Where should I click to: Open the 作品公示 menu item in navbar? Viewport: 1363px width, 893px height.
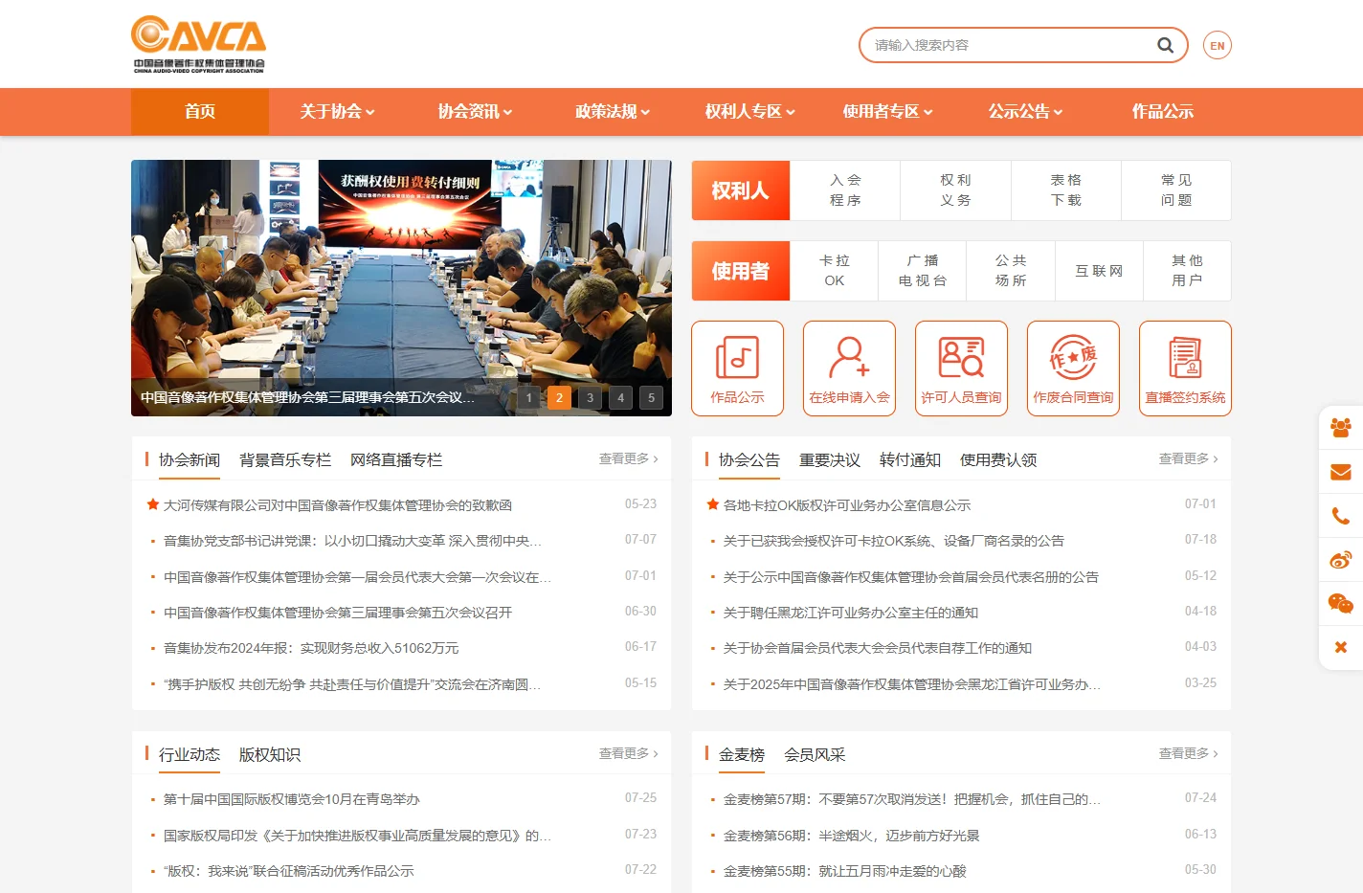1163,111
